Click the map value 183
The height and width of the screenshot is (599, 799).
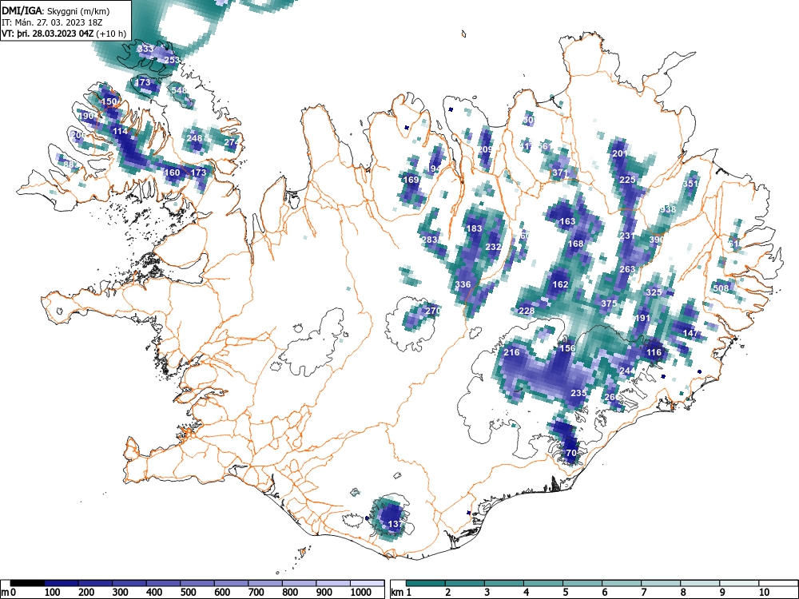click(474, 228)
